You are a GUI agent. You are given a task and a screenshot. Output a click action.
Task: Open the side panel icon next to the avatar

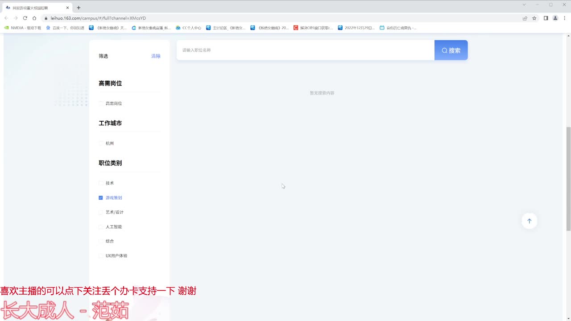(x=545, y=18)
